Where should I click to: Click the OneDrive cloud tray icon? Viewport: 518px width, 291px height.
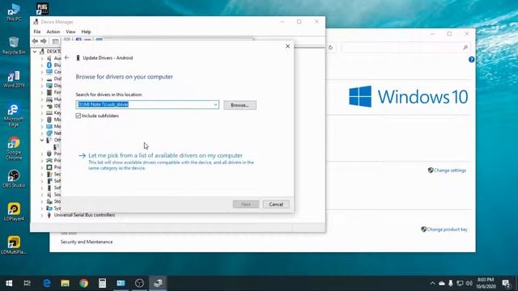click(x=442, y=284)
